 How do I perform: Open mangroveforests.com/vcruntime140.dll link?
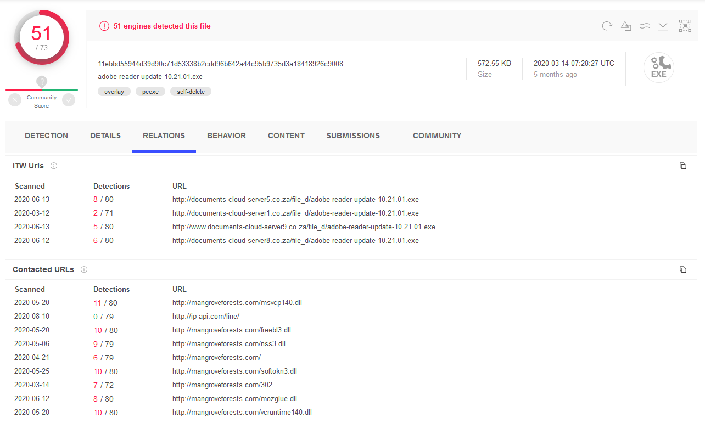(242, 412)
